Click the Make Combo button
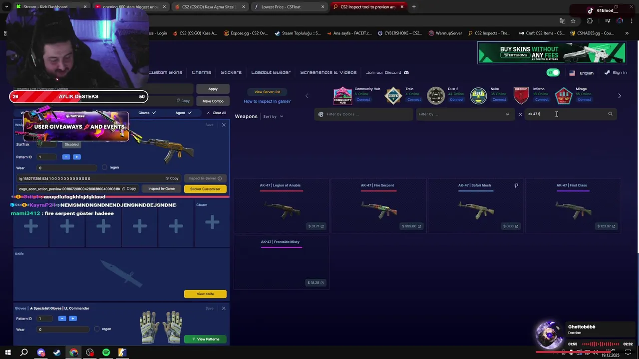The height and width of the screenshot is (359, 639). [x=213, y=101]
